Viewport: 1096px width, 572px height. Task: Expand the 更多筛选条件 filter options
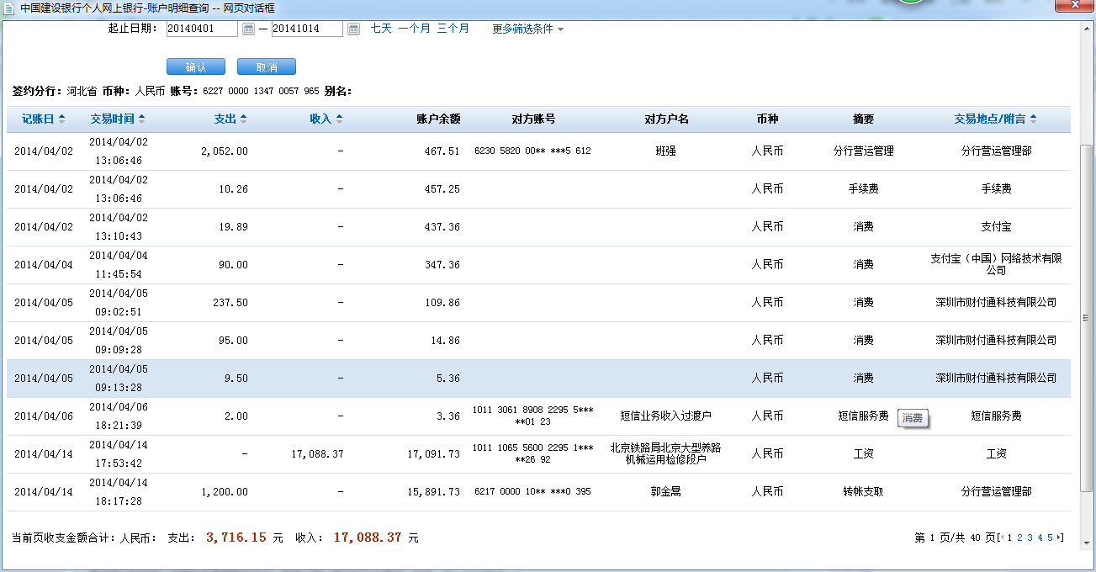click(527, 29)
